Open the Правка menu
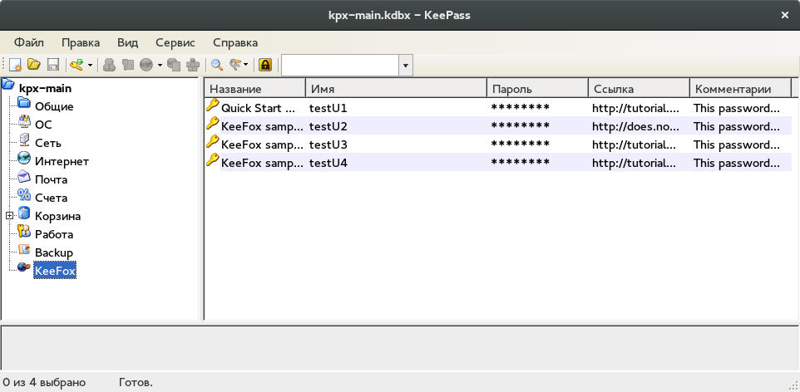Screen dimensions: 800x392 click(x=81, y=43)
